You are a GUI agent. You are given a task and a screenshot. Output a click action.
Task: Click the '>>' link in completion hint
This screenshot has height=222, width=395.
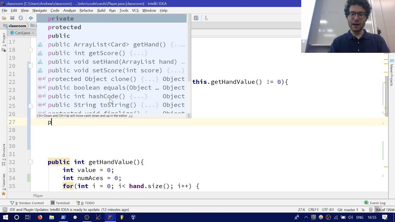[131, 116]
